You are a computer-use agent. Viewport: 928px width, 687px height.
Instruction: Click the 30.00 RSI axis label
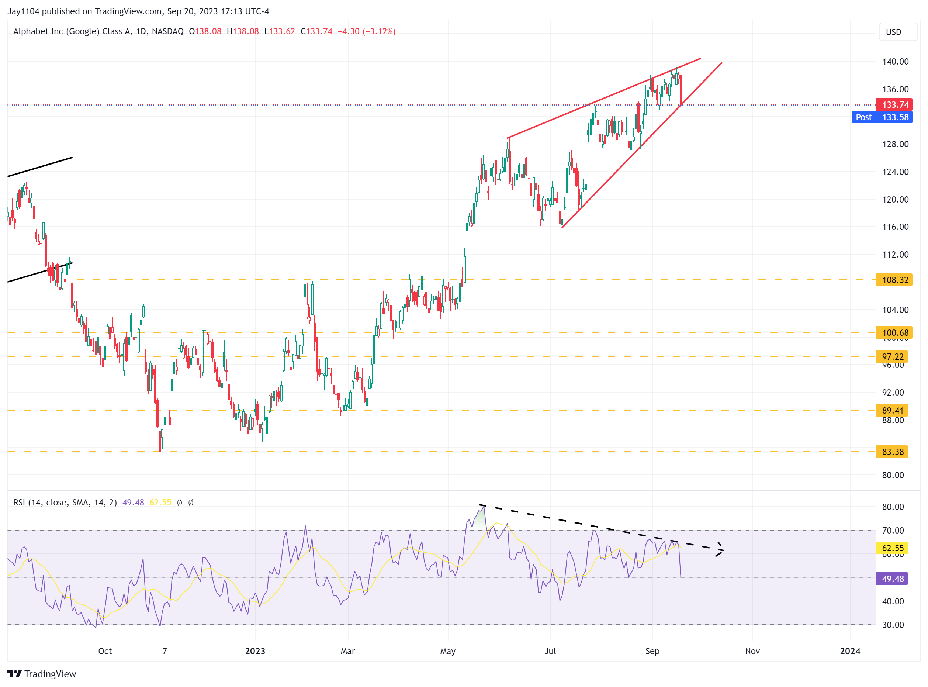click(893, 625)
